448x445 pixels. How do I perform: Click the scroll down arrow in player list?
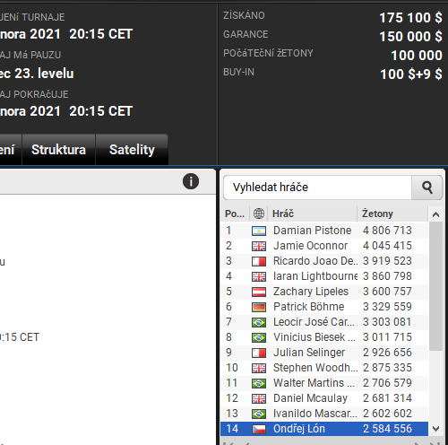tap(435, 429)
